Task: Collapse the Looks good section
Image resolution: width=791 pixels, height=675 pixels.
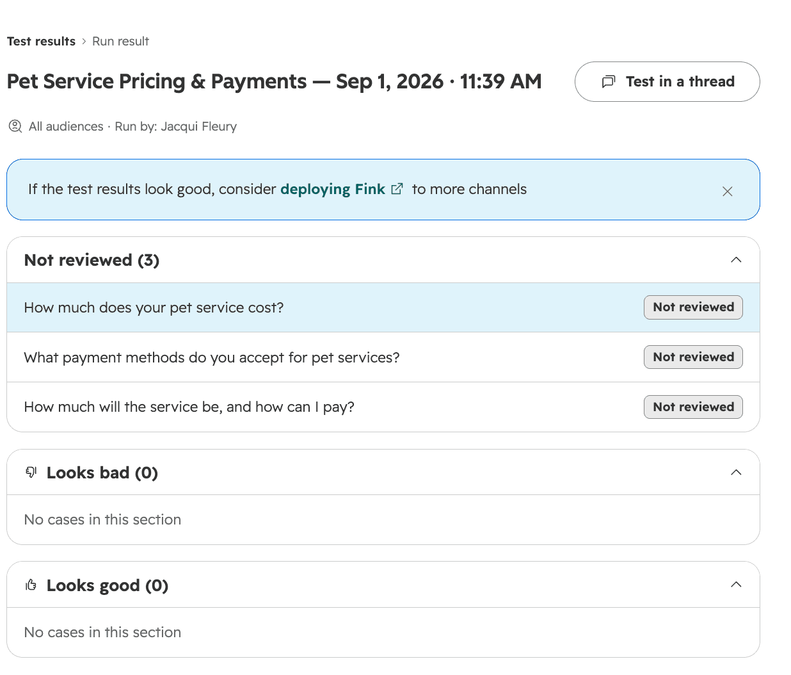Action: pyautogui.click(x=736, y=585)
